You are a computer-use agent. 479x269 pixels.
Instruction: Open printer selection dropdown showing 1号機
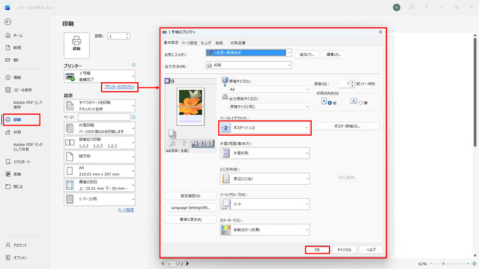pyautogui.click(x=100, y=76)
